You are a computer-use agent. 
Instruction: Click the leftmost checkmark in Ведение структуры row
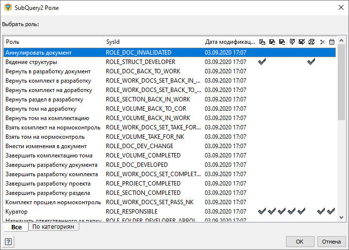coord(262,62)
